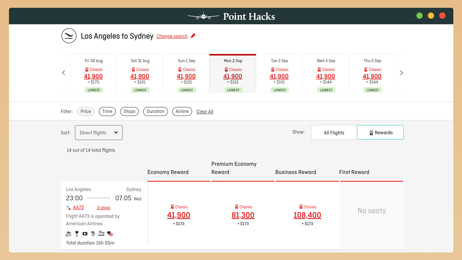
Task: Open the Stops filter
Action: point(129,112)
